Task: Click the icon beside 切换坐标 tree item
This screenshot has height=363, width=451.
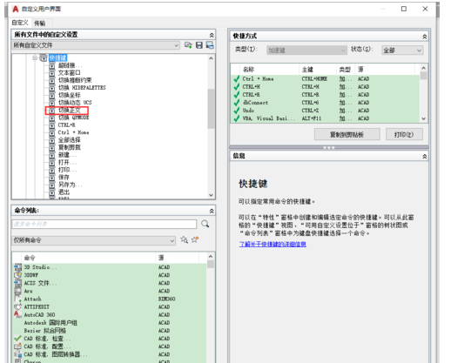Action: click(x=51, y=95)
